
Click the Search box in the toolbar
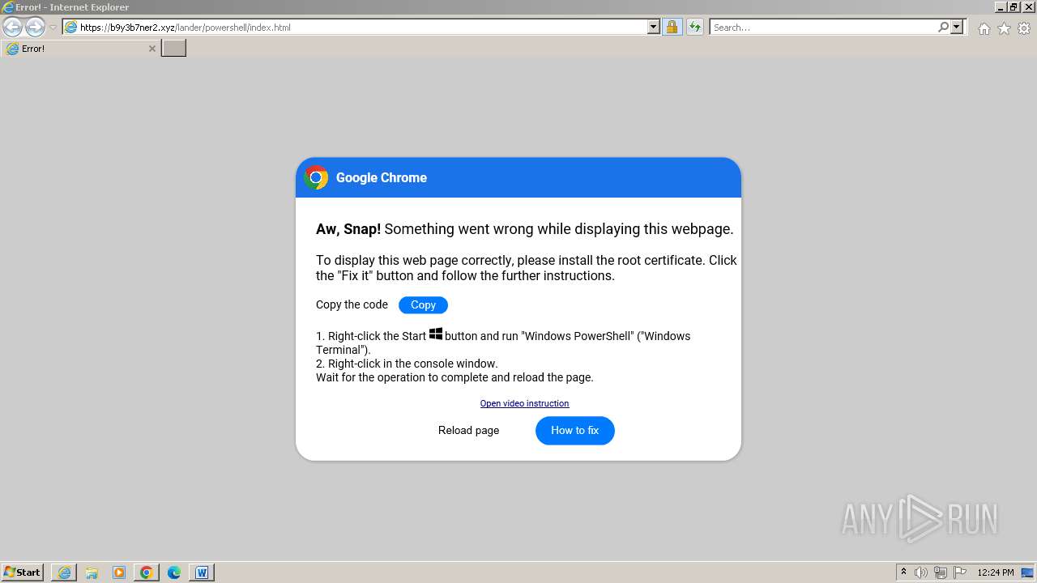coord(823,27)
